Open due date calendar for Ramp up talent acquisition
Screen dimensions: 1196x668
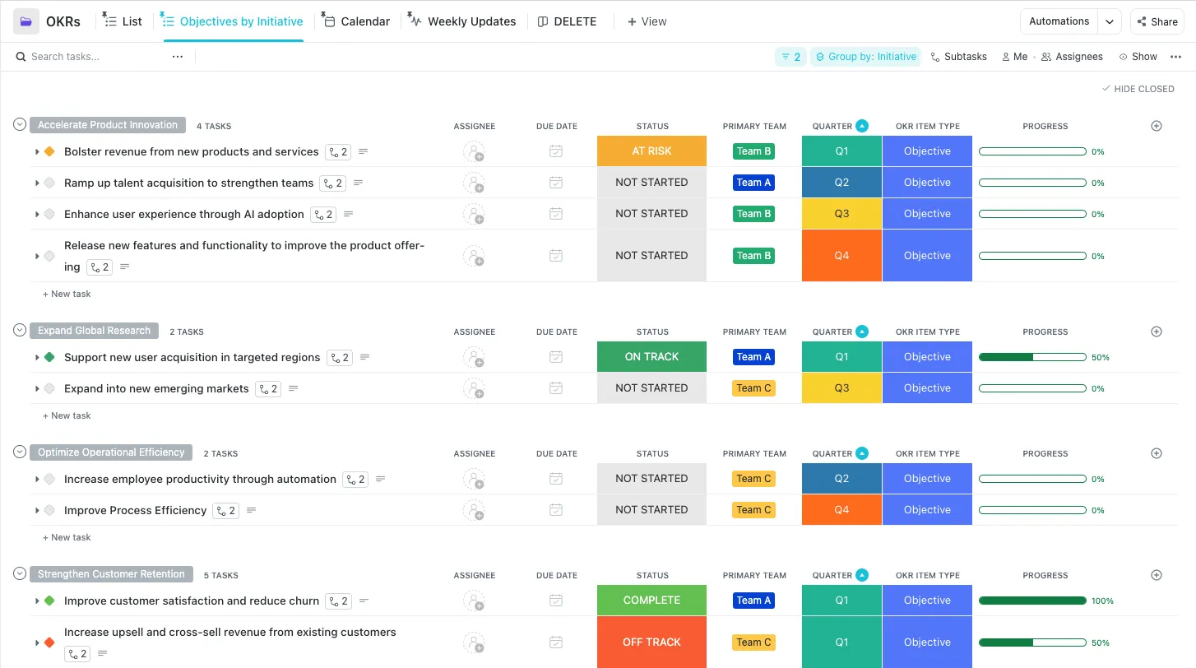pyautogui.click(x=556, y=183)
